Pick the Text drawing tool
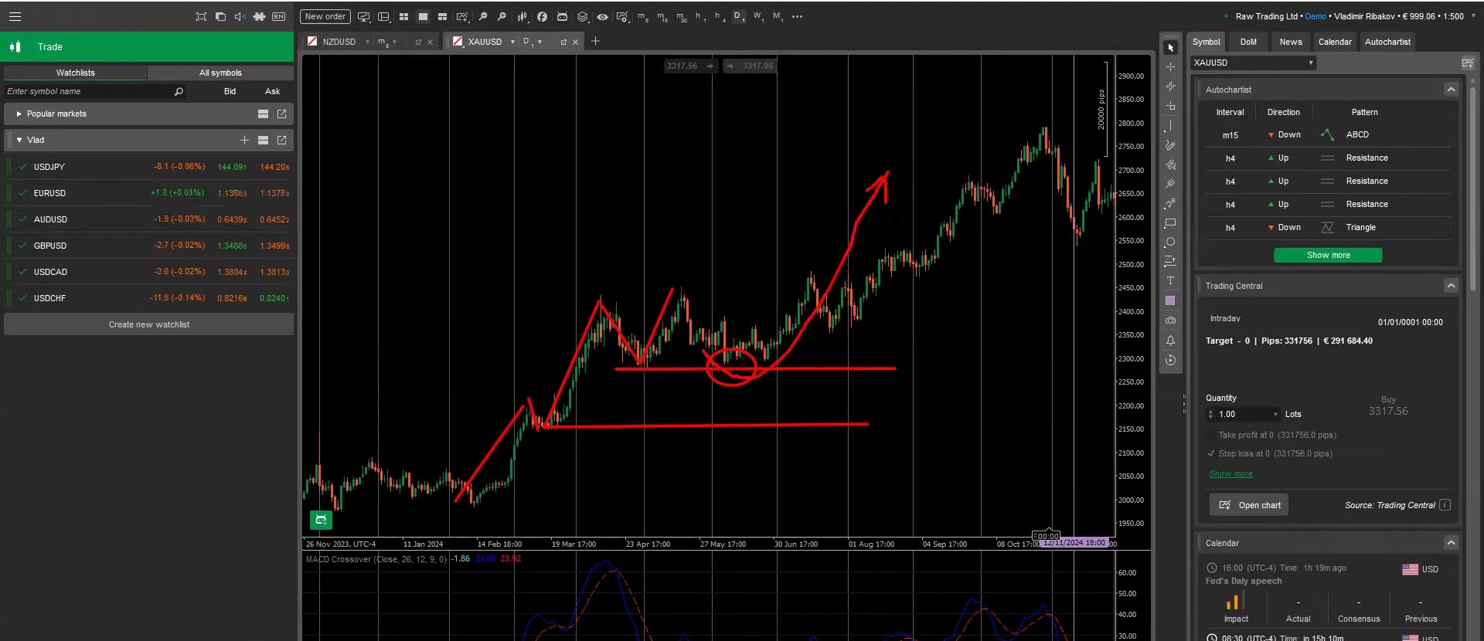 tap(1170, 281)
